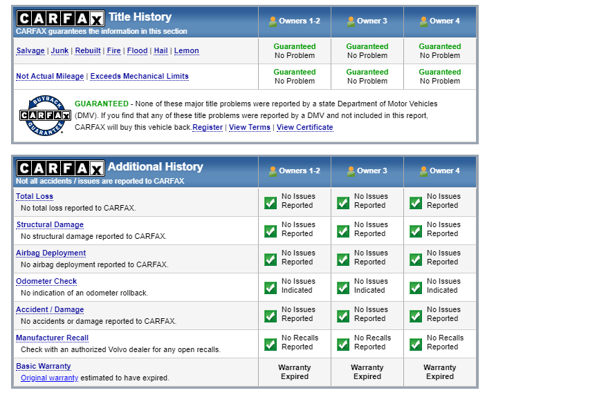Viewport: 606px width, 397px height.
Task: Open the Fire title link
Action: click(113, 50)
